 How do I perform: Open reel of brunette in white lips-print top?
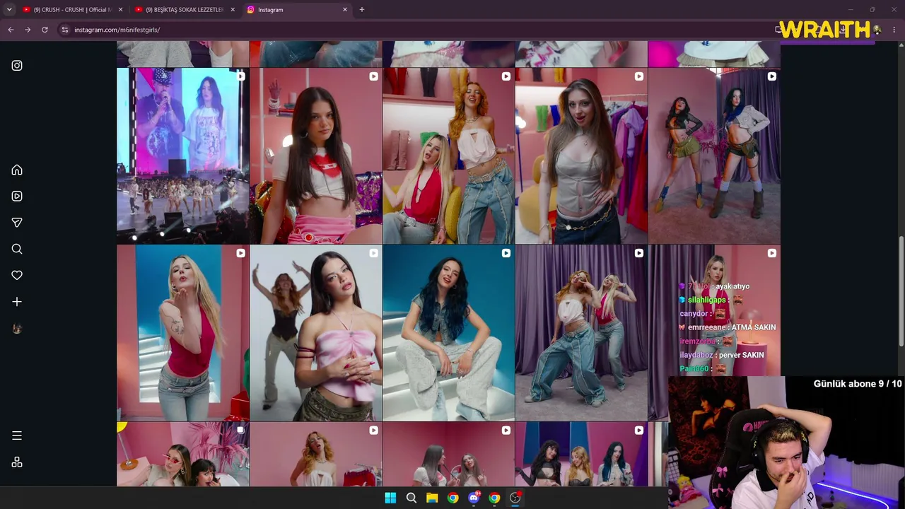(x=316, y=156)
